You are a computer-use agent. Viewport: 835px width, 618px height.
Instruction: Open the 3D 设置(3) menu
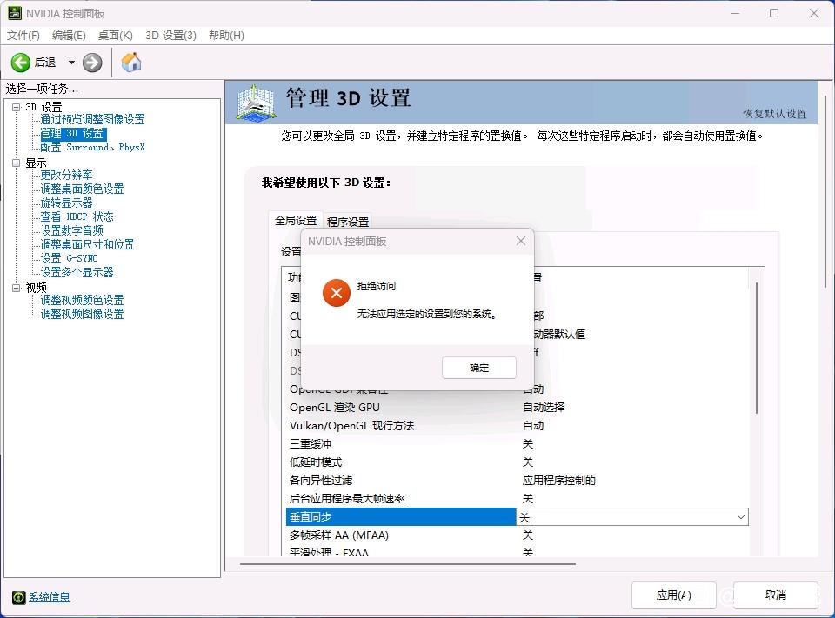click(x=171, y=35)
